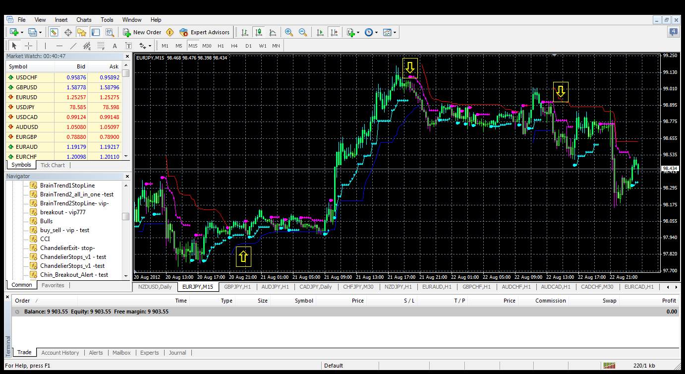Sort by the Profit column header
Viewport: 685px width, 374px height.
[669, 301]
